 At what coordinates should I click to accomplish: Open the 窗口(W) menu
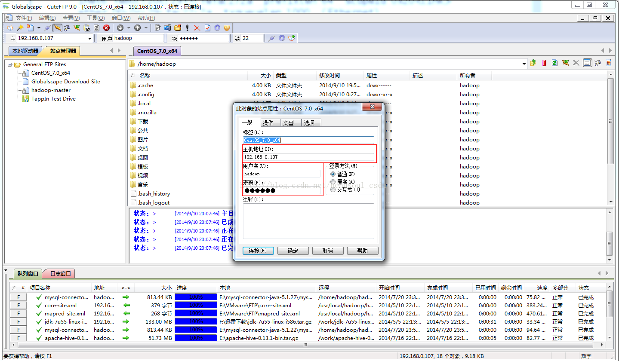(x=121, y=18)
